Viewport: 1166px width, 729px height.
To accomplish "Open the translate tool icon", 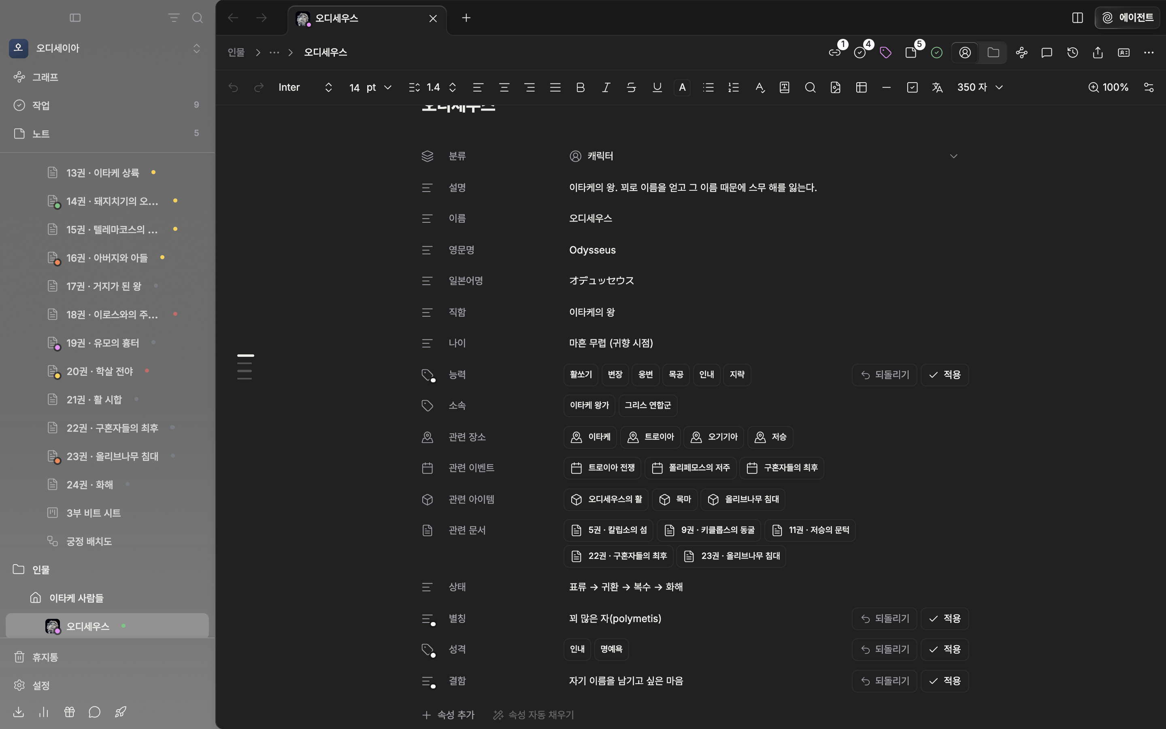I will (x=937, y=87).
